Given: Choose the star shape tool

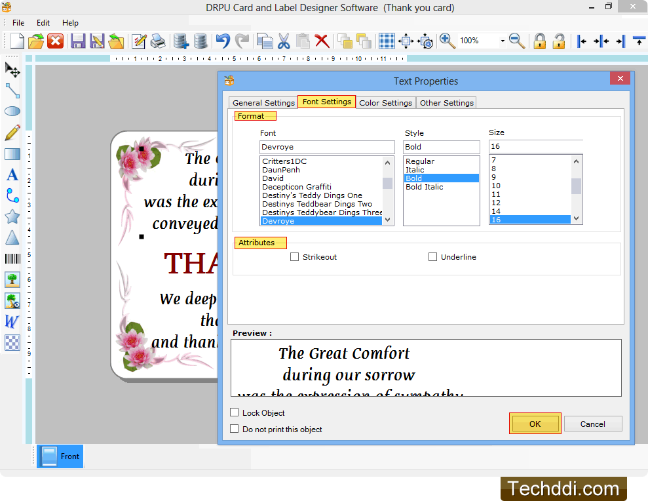Looking at the screenshot, I should (x=12, y=217).
